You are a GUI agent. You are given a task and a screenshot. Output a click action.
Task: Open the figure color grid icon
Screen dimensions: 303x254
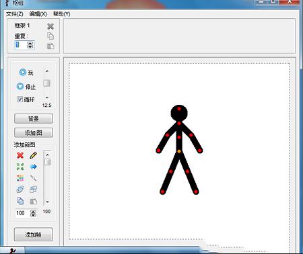click(20, 178)
